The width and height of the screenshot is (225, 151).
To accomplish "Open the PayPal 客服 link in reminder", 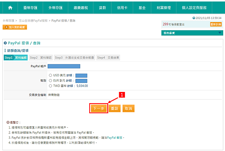I will point(114,138).
